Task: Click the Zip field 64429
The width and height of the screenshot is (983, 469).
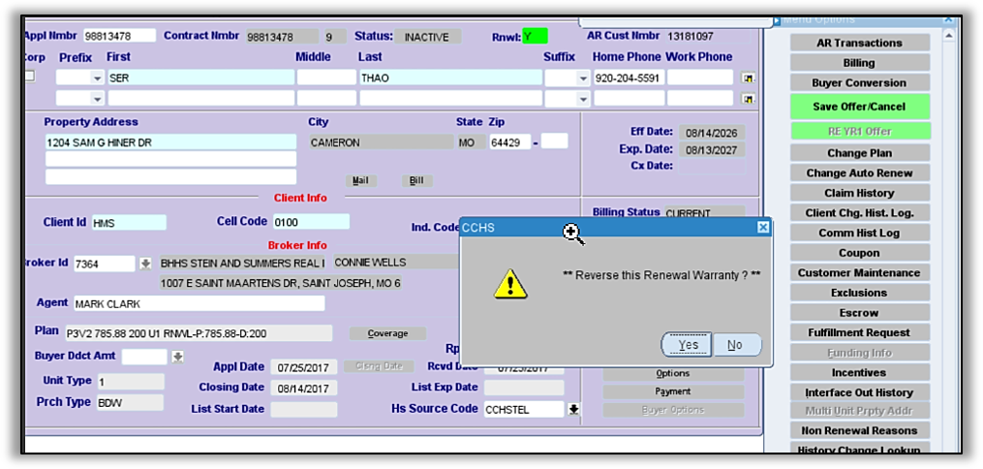Action: 509,142
